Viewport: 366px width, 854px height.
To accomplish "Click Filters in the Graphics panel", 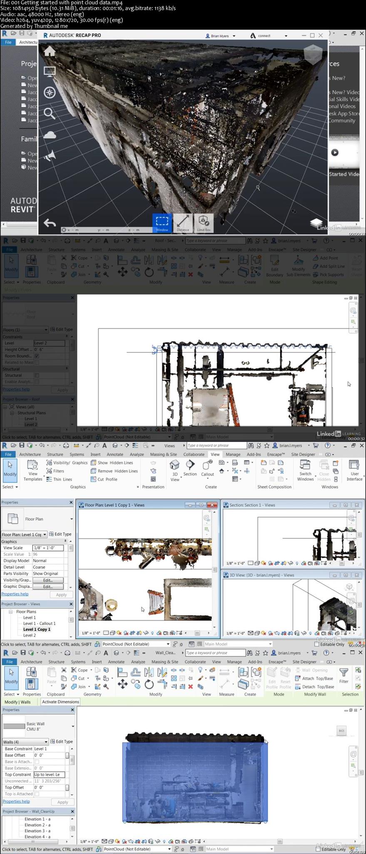I will click(55, 471).
